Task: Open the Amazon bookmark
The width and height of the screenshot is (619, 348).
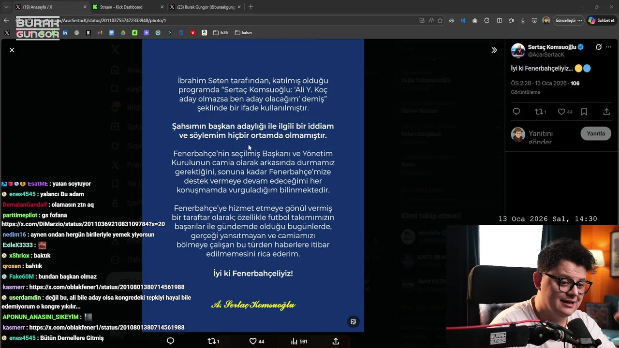Action: click(x=204, y=33)
